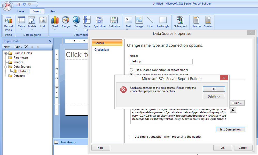This screenshot has height=155, width=258.
Task: Click the Build... connection string button
Action: click(237, 103)
